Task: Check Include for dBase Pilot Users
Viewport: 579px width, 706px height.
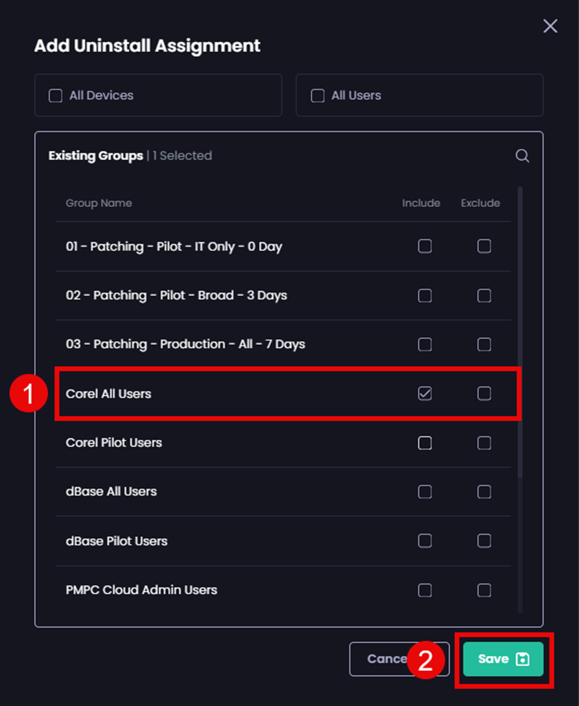Action: click(x=425, y=541)
